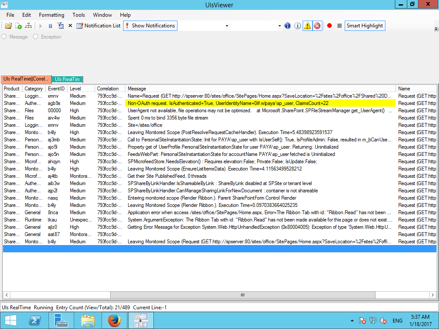Open the Edit menu
The width and height of the screenshot is (439, 329).
[x=27, y=15]
